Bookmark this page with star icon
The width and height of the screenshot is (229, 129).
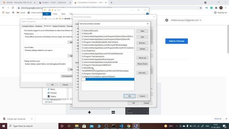click(x=201, y=8)
